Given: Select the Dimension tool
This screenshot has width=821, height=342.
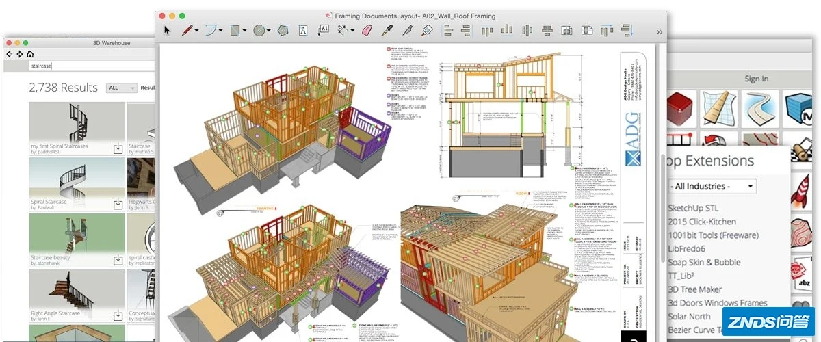Looking at the screenshot, I should pyautogui.click(x=344, y=30).
